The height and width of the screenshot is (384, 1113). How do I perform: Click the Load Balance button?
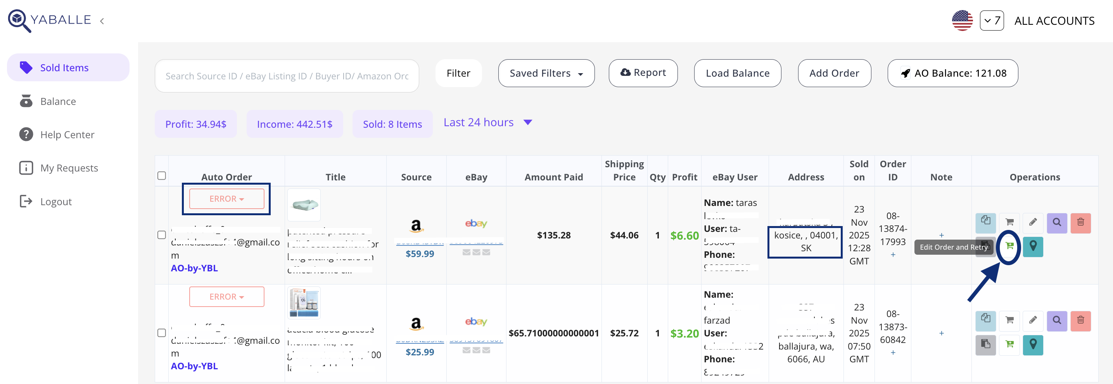pos(737,73)
